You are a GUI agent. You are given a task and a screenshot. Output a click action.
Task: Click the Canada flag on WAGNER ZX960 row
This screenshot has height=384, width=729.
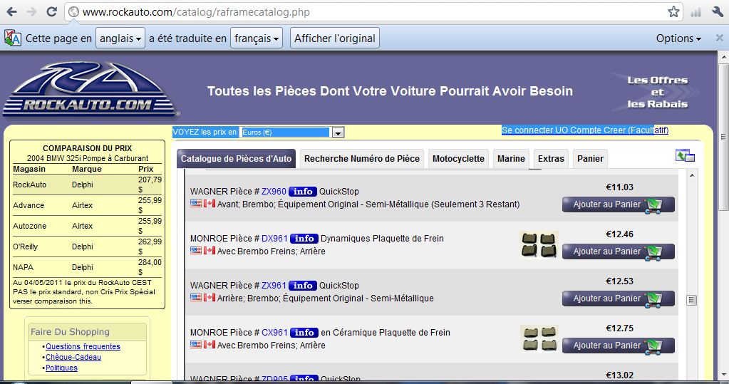pyautogui.click(x=210, y=203)
